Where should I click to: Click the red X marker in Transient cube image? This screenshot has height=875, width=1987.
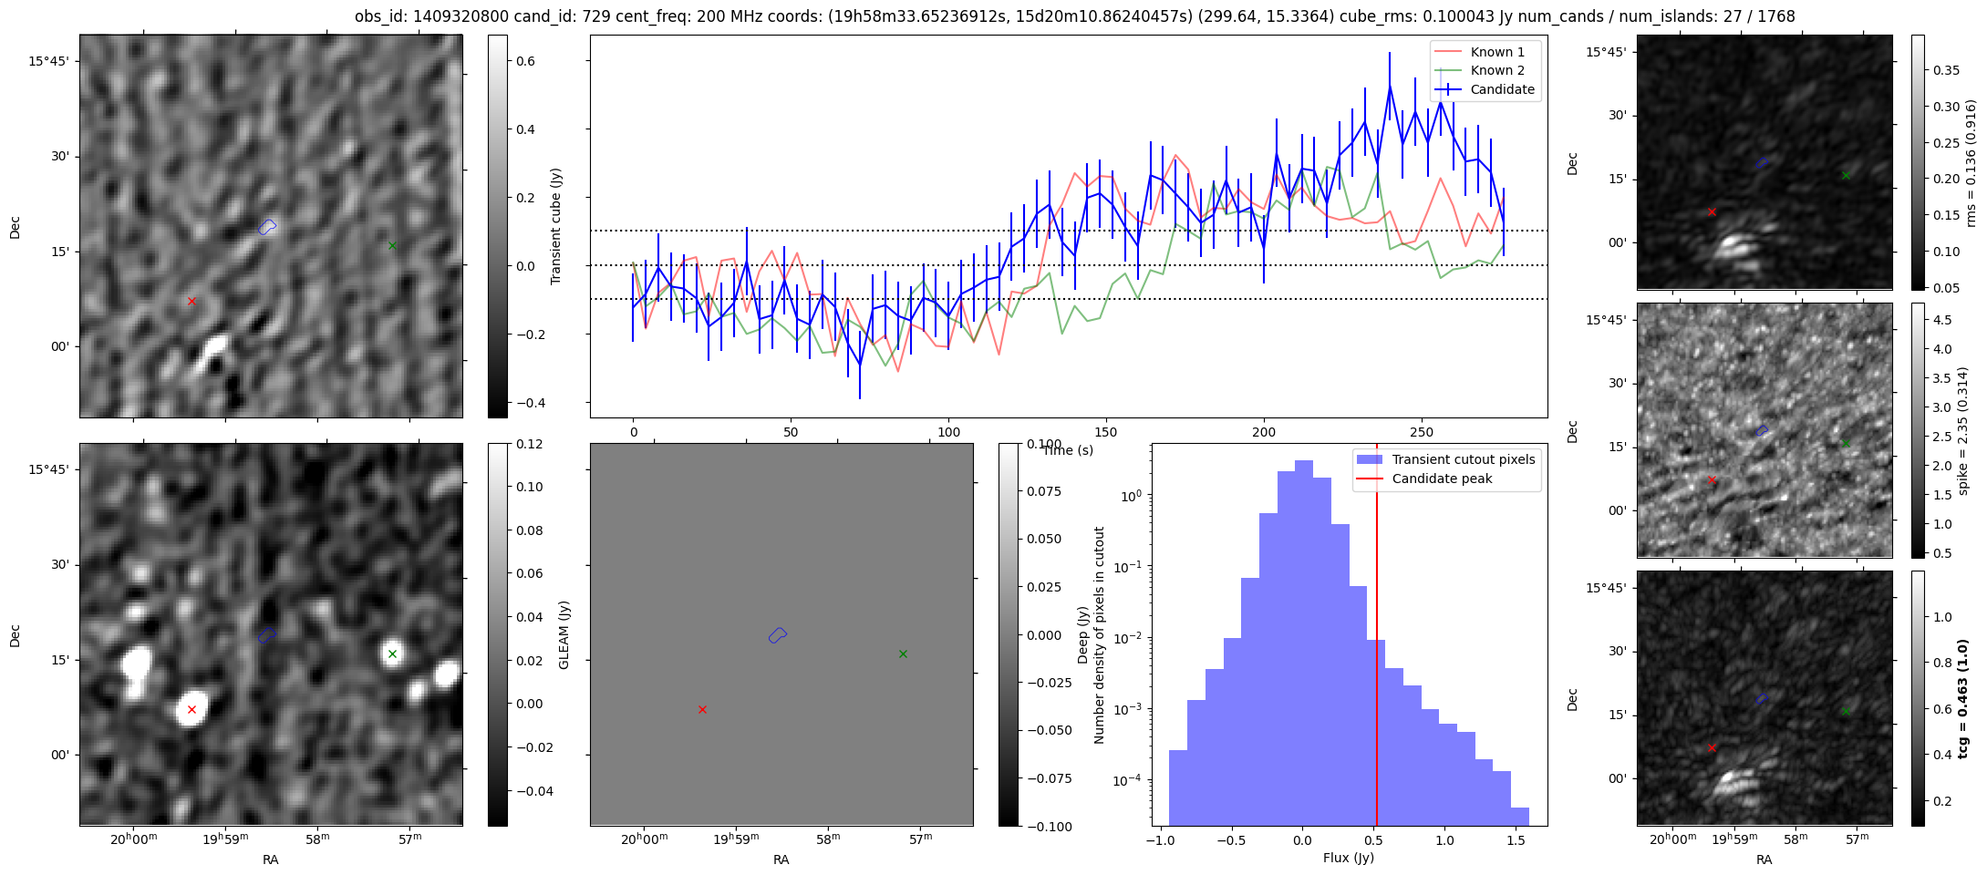coord(191,301)
